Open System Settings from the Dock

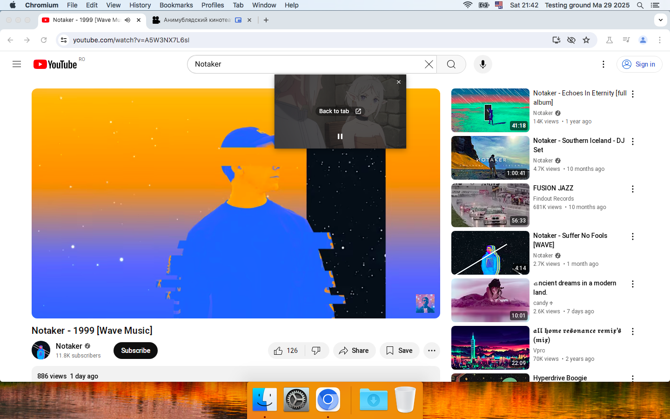point(296,399)
